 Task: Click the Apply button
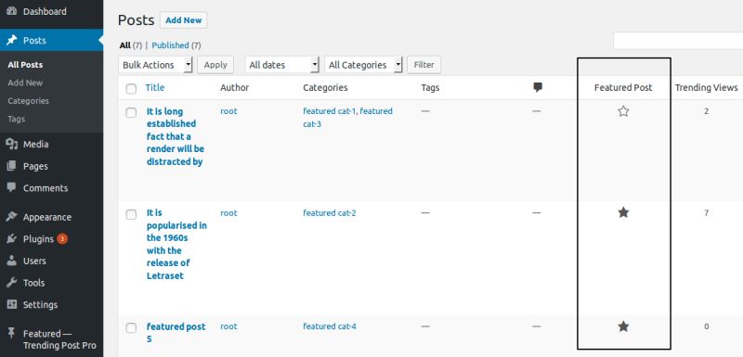(x=215, y=65)
